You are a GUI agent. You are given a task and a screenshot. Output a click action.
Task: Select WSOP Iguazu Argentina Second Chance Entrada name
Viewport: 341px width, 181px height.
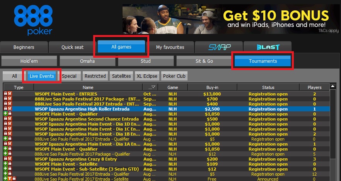[x=87, y=119]
